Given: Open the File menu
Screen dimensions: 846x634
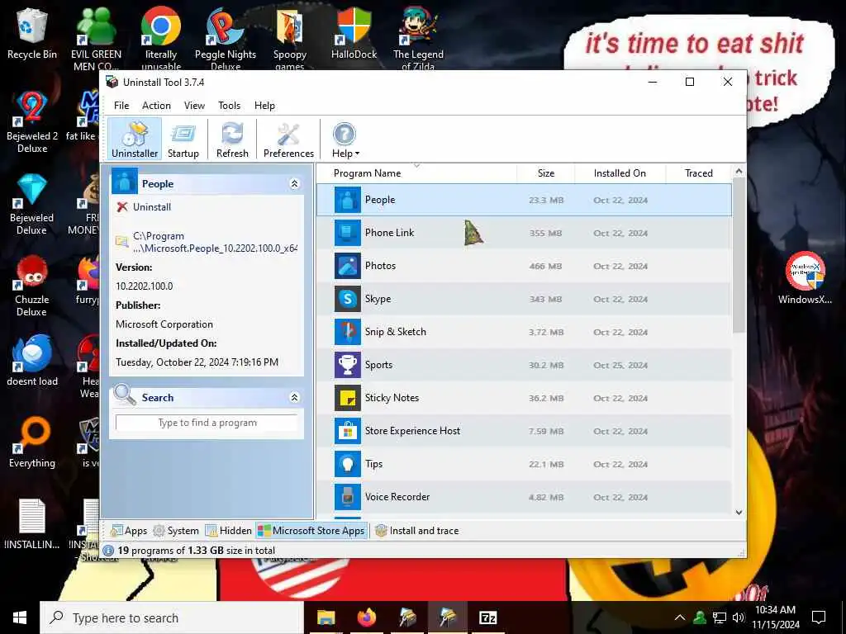Looking at the screenshot, I should coord(121,106).
